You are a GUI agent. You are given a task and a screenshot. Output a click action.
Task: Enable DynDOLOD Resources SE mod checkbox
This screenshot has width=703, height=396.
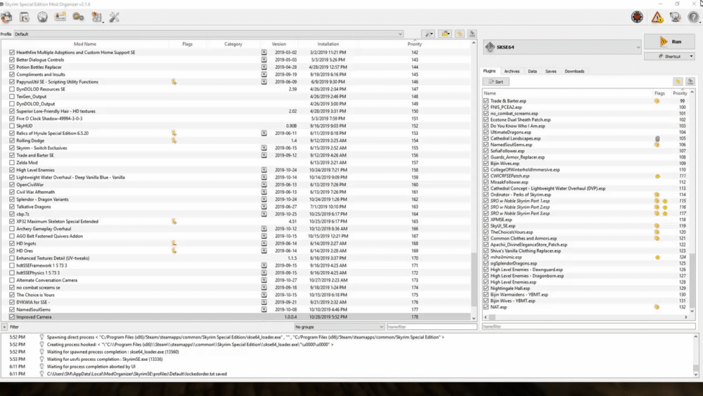(x=12, y=89)
